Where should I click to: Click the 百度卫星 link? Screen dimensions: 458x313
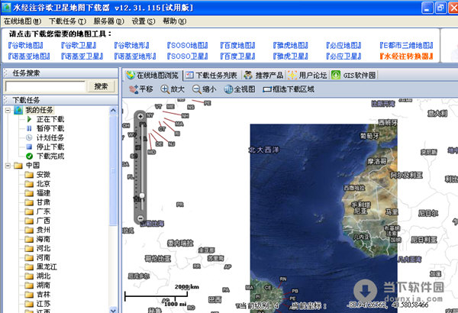click(x=237, y=56)
